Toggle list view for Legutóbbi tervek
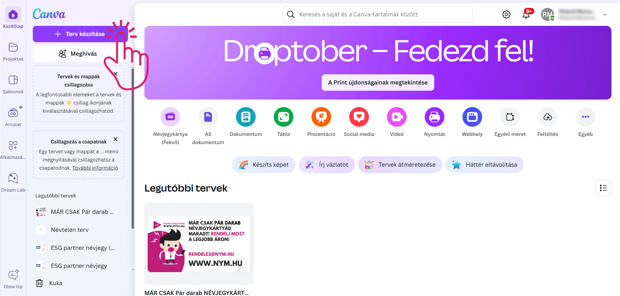 coord(603,188)
